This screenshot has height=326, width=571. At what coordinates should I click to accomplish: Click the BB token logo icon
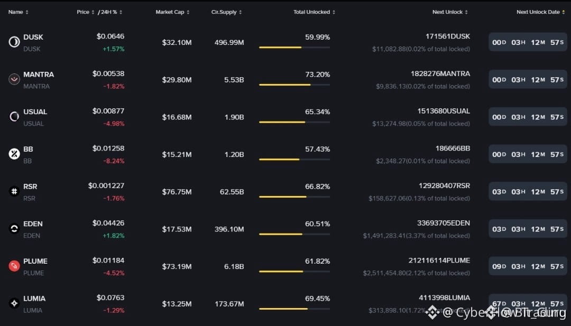pos(14,154)
